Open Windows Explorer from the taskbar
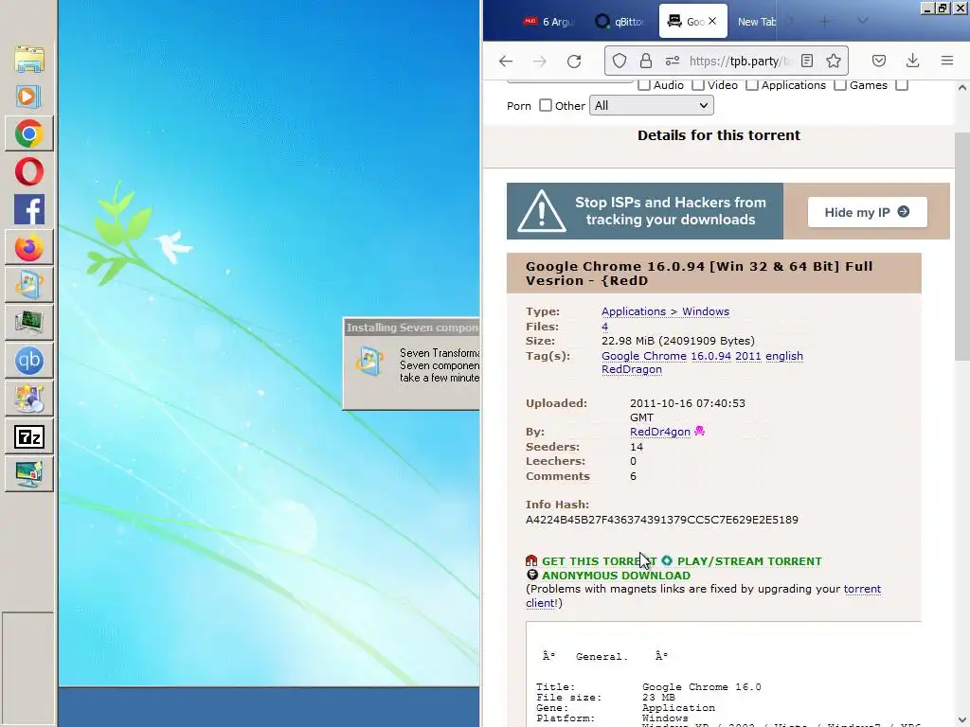Image resolution: width=970 pixels, height=727 pixels. tap(29, 59)
